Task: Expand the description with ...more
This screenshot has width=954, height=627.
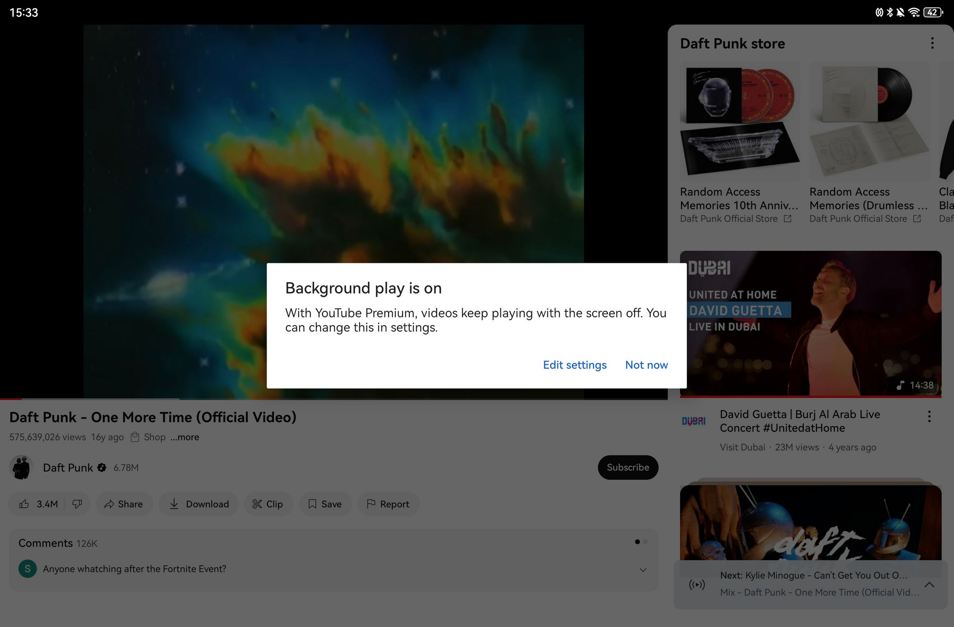Action: point(185,437)
